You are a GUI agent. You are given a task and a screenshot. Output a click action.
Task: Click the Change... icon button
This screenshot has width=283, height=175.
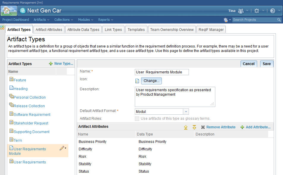[151, 81]
